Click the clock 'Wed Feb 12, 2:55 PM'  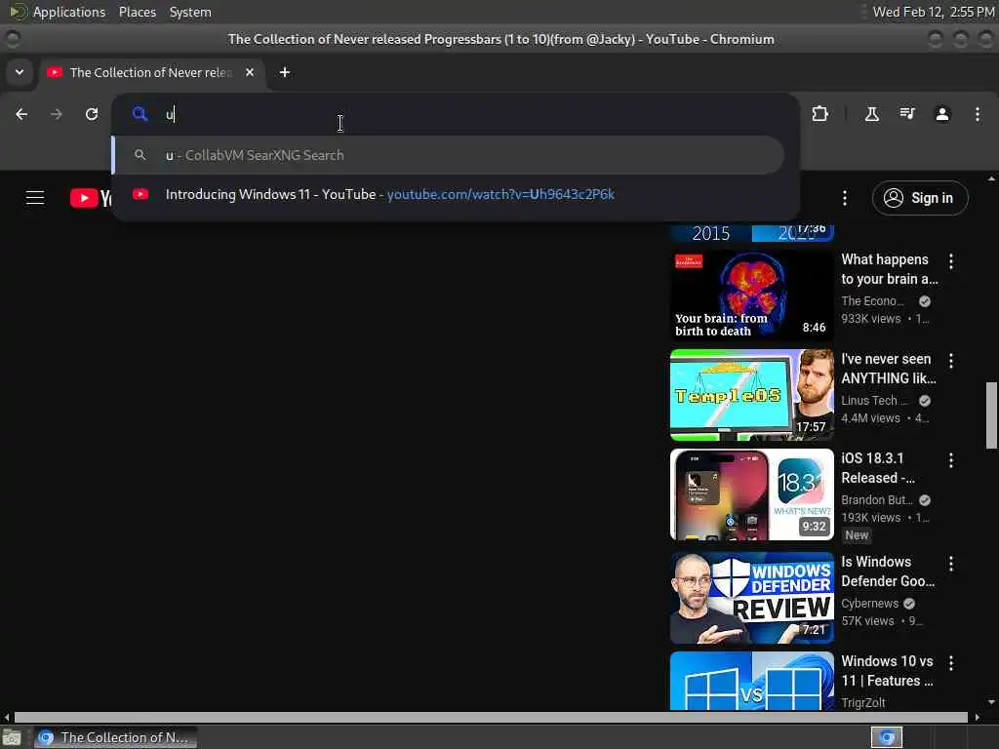[x=934, y=12]
